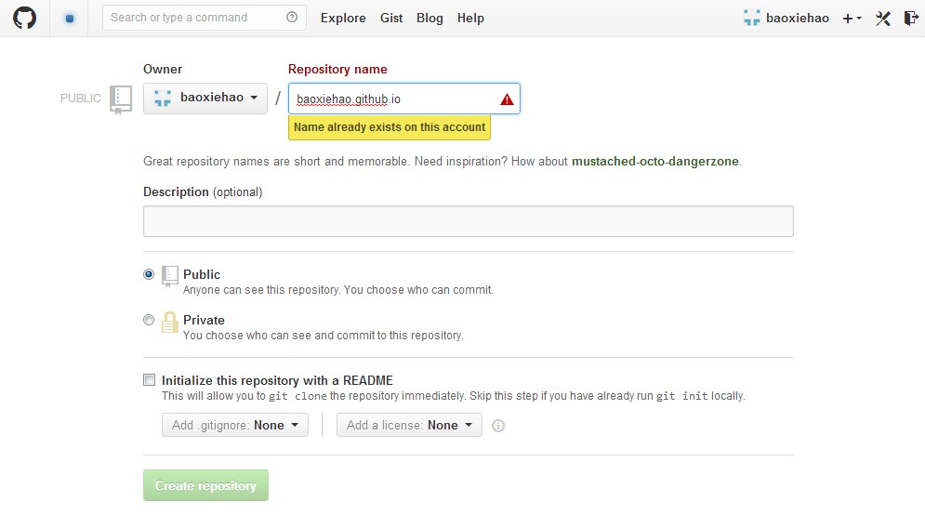Open Gist from the top navigation

point(391,18)
